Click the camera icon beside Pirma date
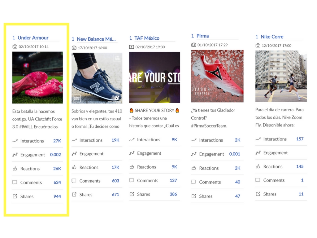 pos(193,45)
